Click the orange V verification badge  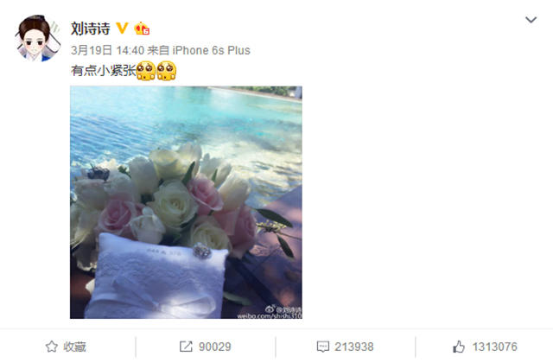tap(122, 29)
